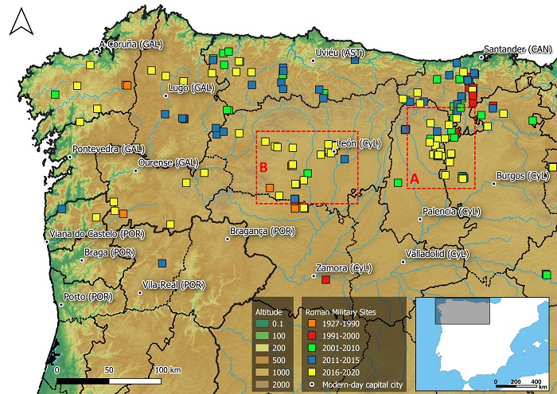Click the red letter B region label
Image resolution: width=557 pixels, height=394 pixels.
pos(263,168)
